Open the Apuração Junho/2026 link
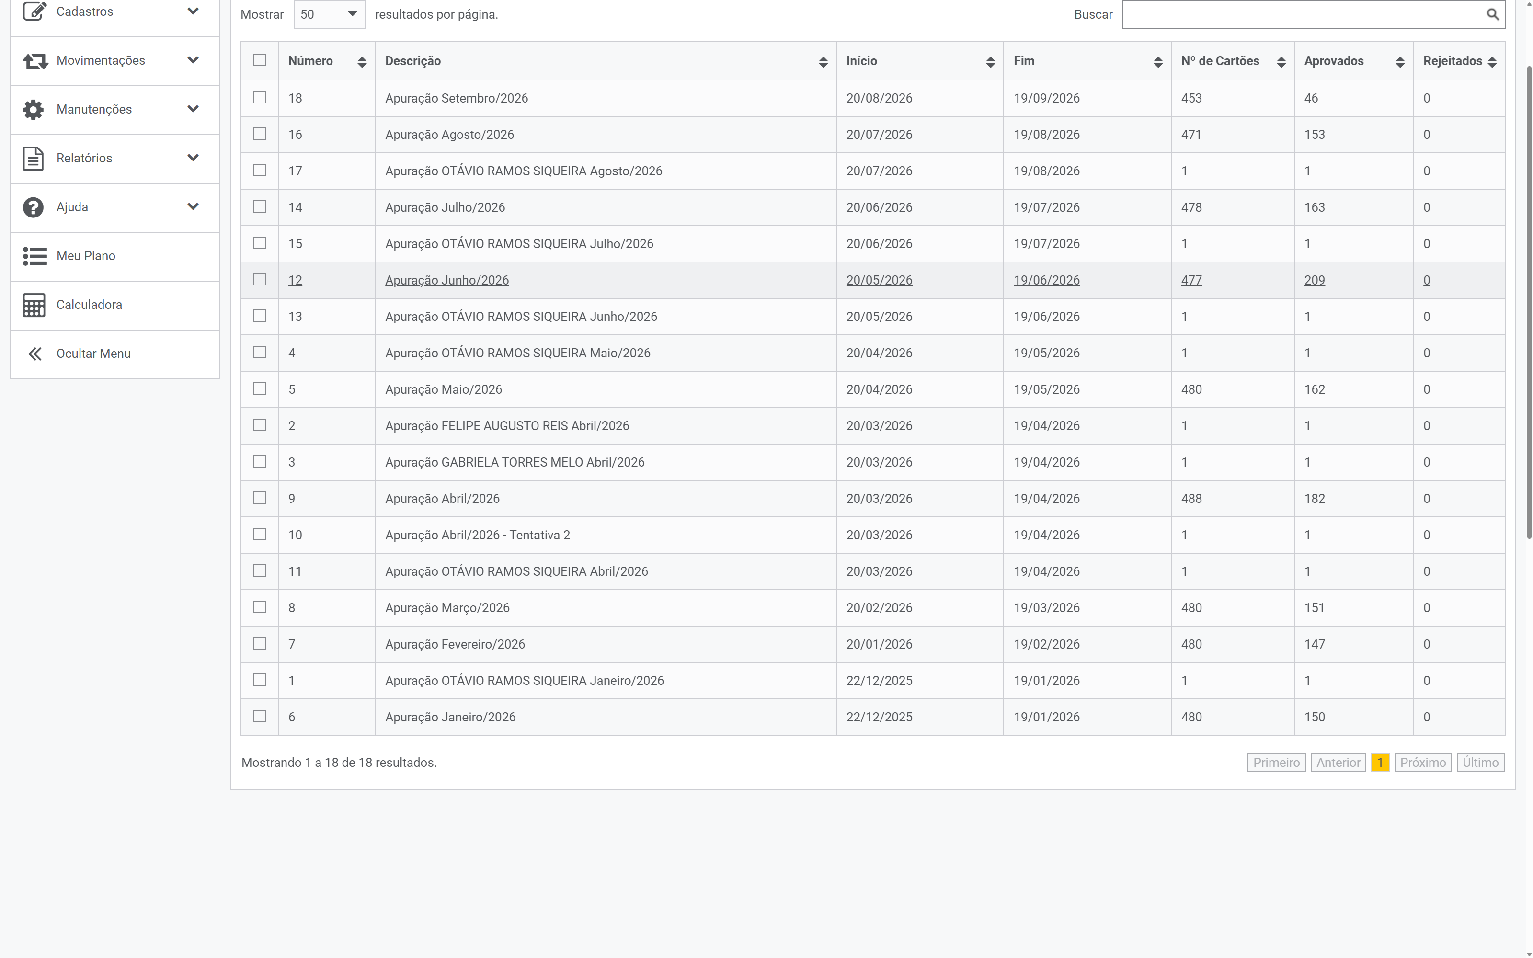This screenshot has width=1533, height=958. tap(447, 280)
